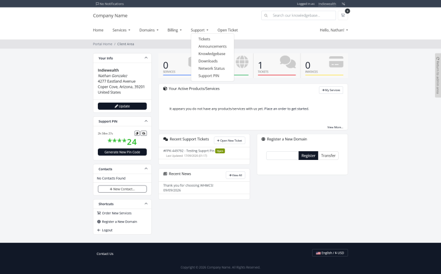Click the Contact Us footer link
Image resolution: width=441 pixels, height=274 pixels.
click(x=105, y=254)
